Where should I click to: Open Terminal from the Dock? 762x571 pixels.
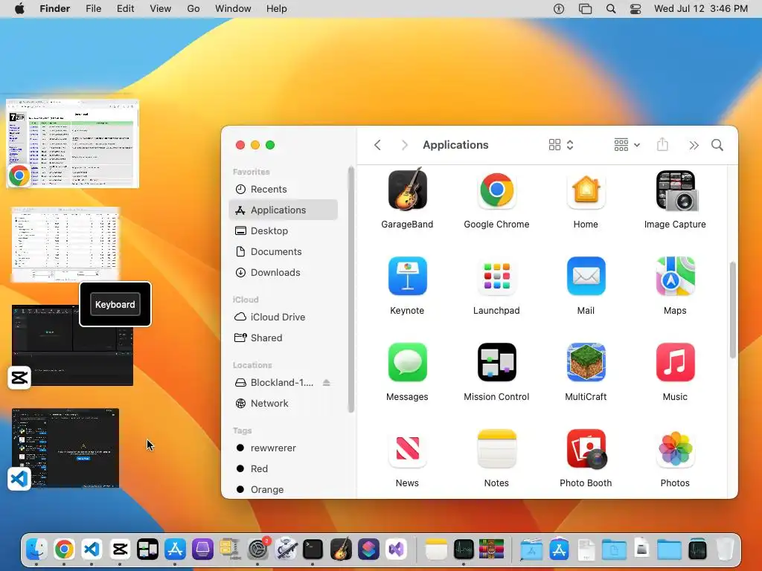click(x=313, y=549)
